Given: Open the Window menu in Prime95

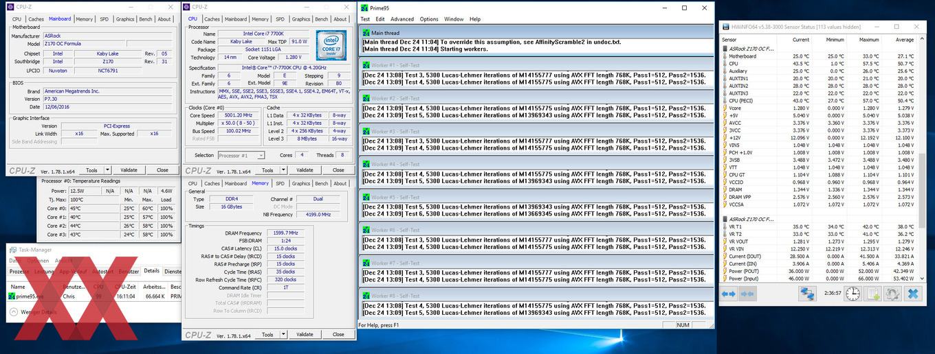Looking at the screenshot, I should click(454, 19).
